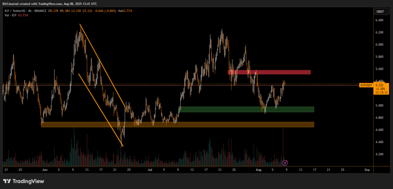This screenshot has height=189, width=393.
Task: Click the 6.400 price level on axis
Action: click(380, 20)
